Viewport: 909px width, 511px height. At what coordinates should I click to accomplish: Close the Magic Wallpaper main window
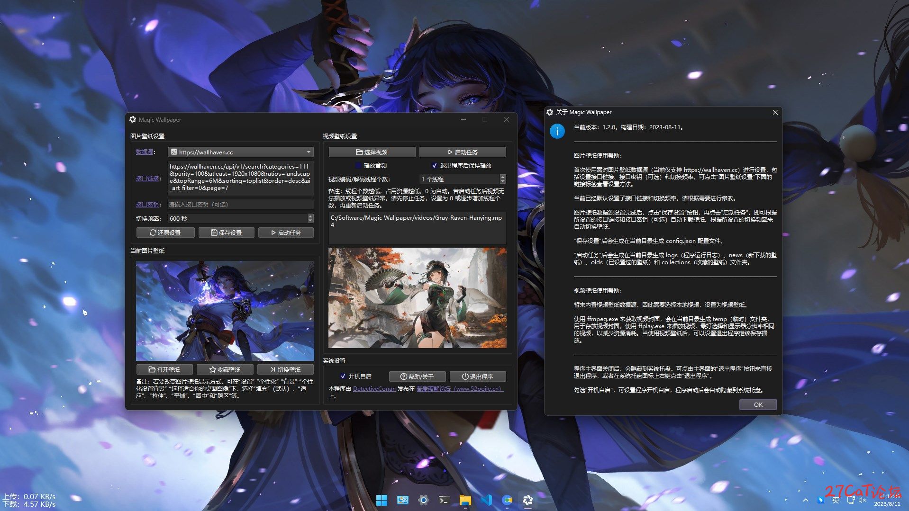click(x=506, y=119)
